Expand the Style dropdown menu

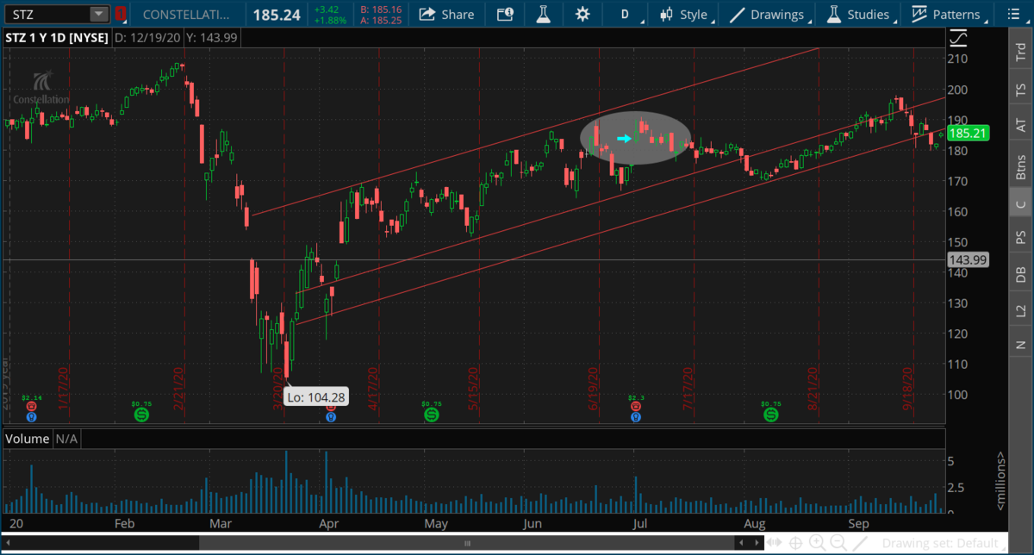point(684,14)
